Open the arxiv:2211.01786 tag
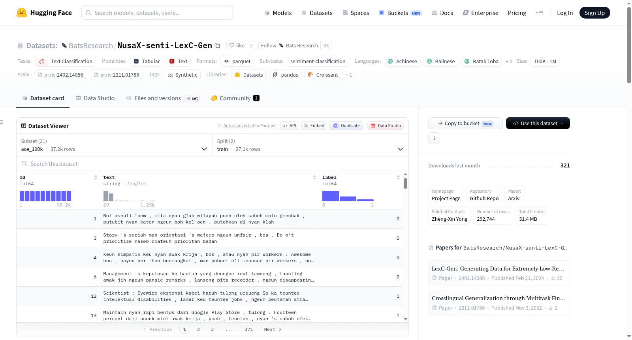 click(117, 75)
